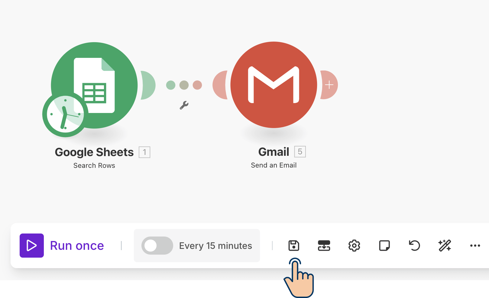This screenshot has height=298, width=489.
Task: Click the dotted connection between the modules
Action: (x=184, y=85)
